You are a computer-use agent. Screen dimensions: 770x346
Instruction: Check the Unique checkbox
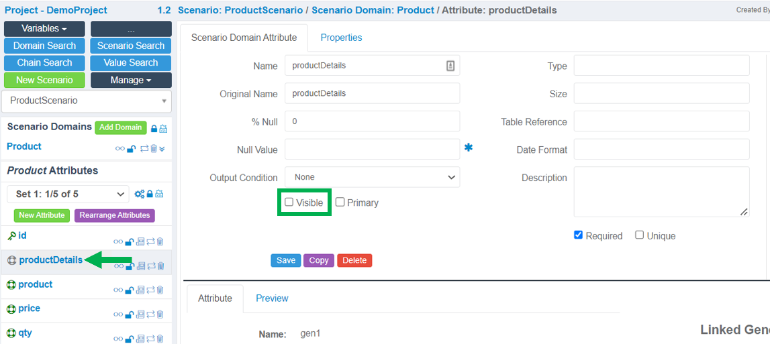tap(639, 235)
